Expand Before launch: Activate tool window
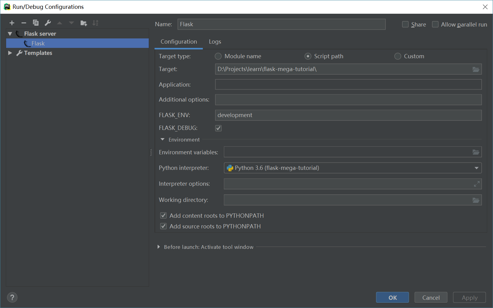This screenshot has height=308, width=493. pos(159,247)
